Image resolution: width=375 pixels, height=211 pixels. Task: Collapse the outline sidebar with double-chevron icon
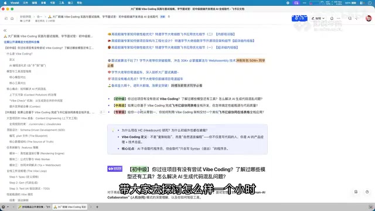click(5, 30)
